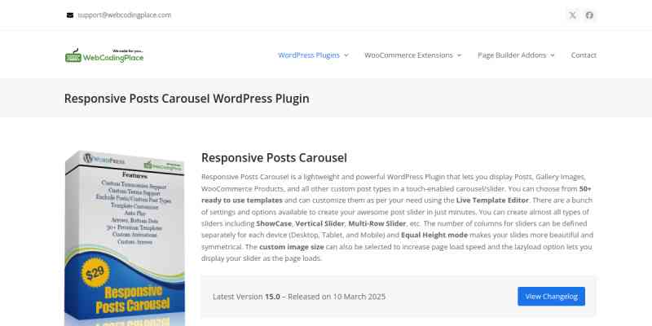Expand the WooCommerce Extensions dropdown chevron
The height and width of the screenshot is (326, 652).
[x=459, y=55]
